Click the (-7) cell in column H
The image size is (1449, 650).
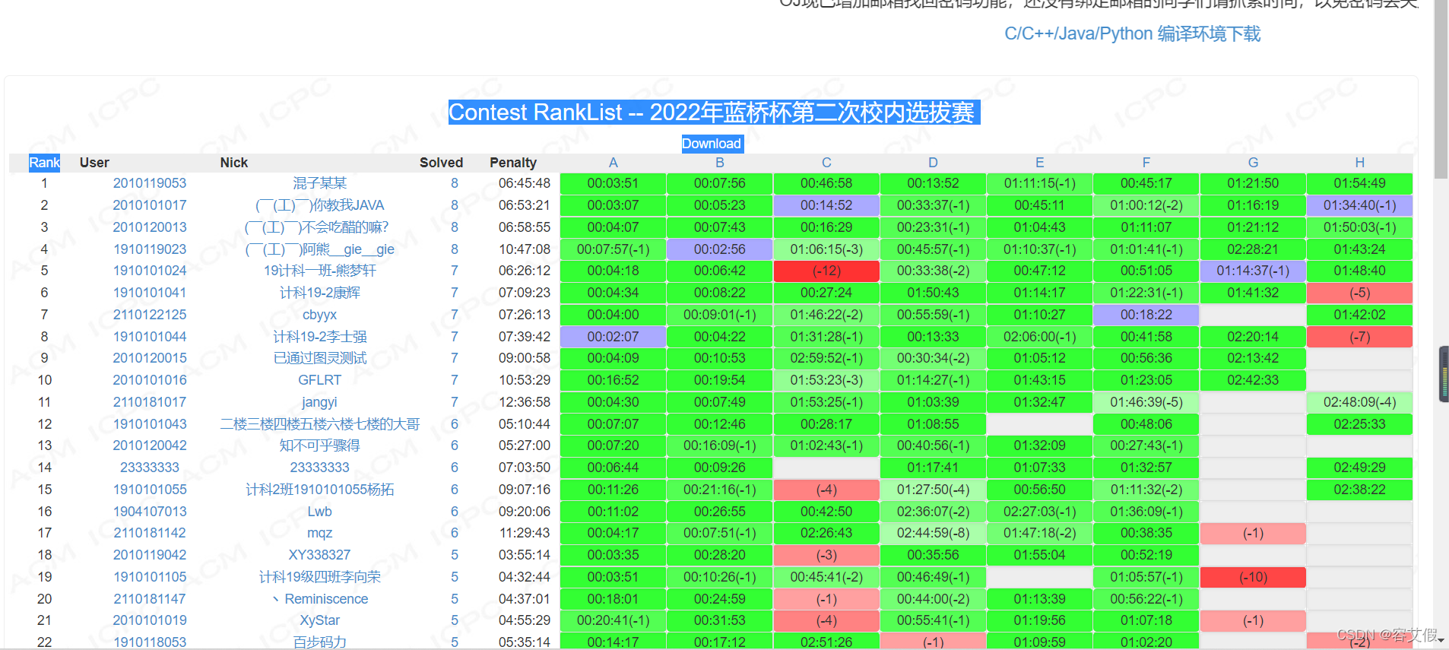click(x=1359, y=337)
